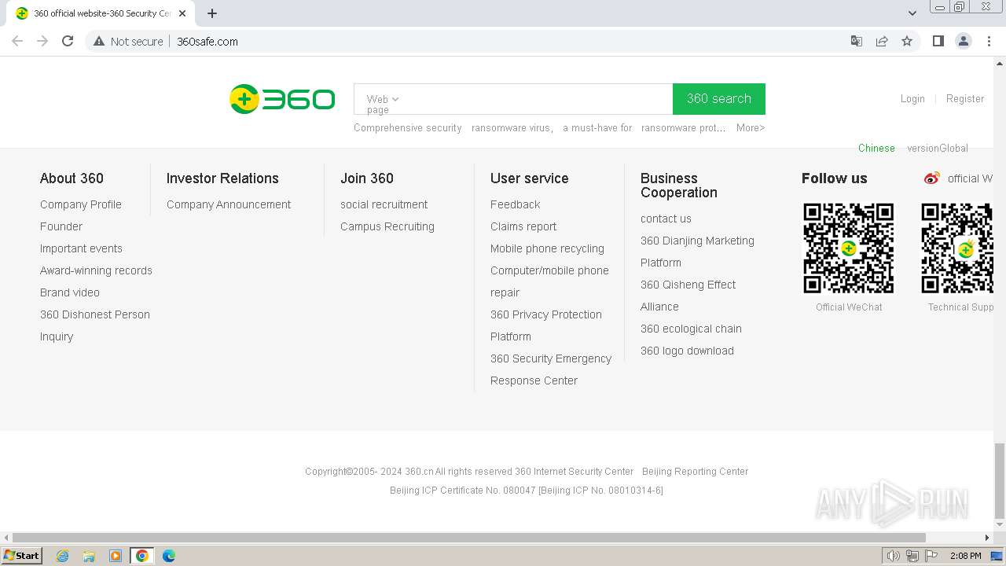Open 360 Dianjing Marketing Platform
The image size is (1006, 566).
point(697,252)
